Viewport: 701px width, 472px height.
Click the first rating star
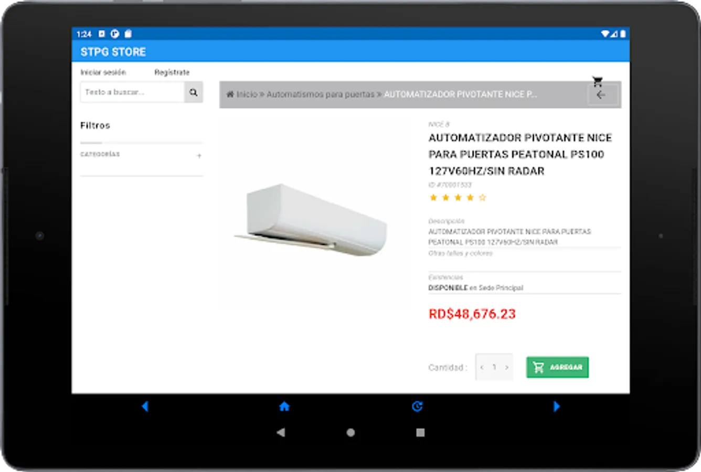tap(433, 198)
